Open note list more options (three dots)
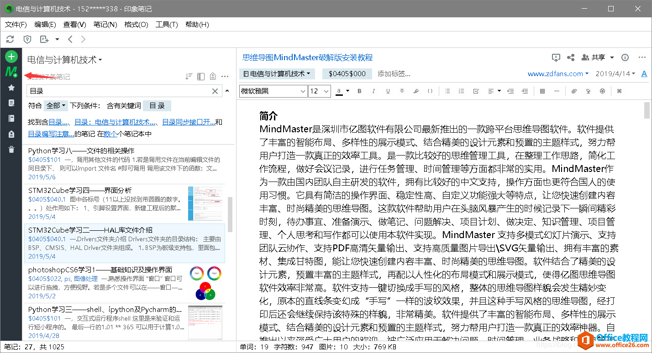This screenshot has height=353, width=652. point(225,77)
